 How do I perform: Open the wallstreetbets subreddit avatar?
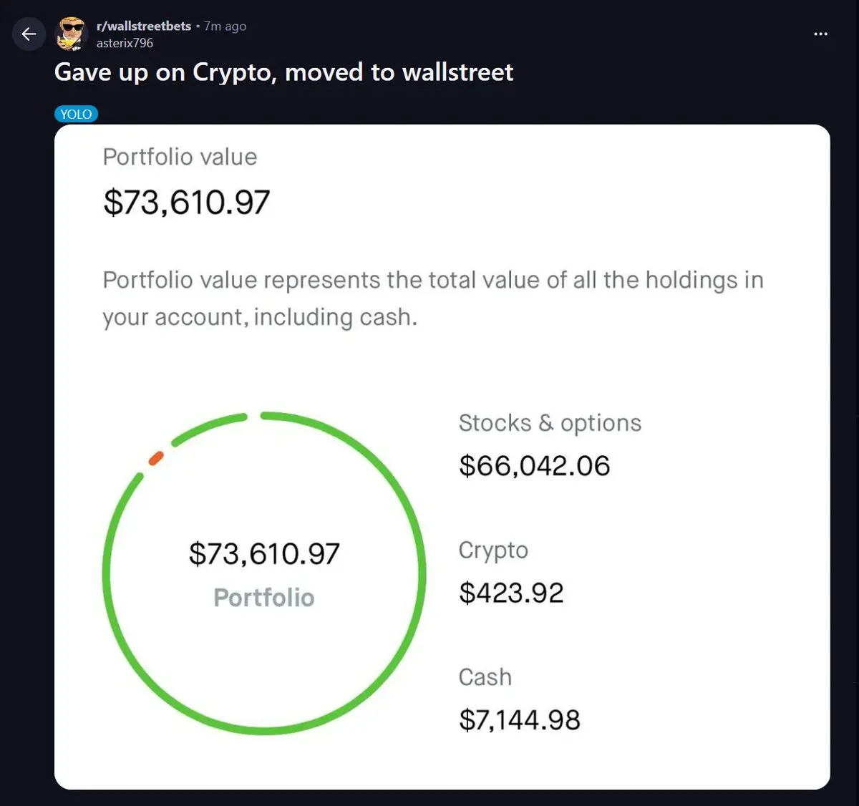pos(72,34)
